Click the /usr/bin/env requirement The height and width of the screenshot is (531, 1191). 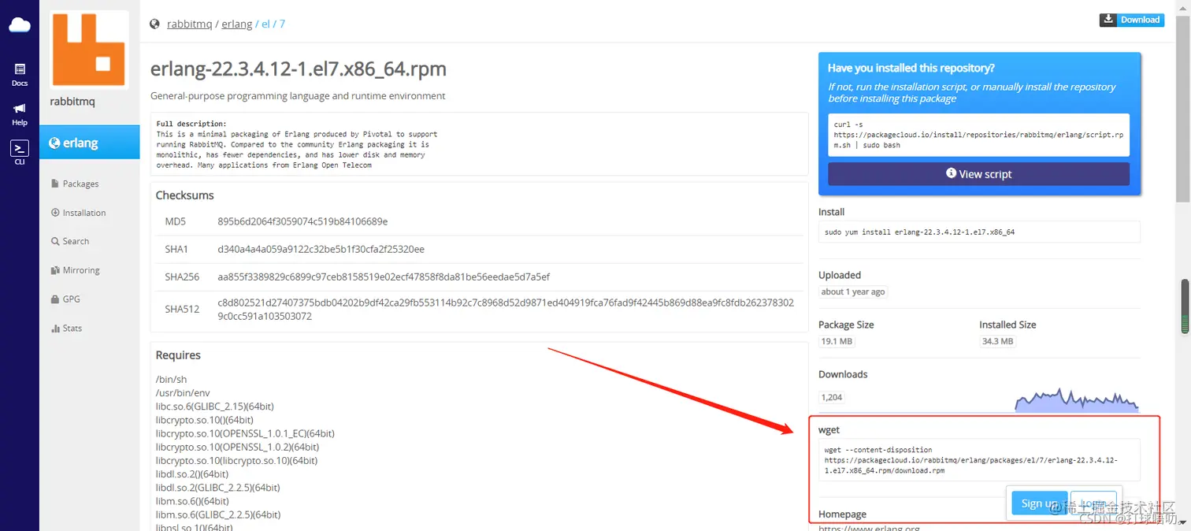click(183, 392)
